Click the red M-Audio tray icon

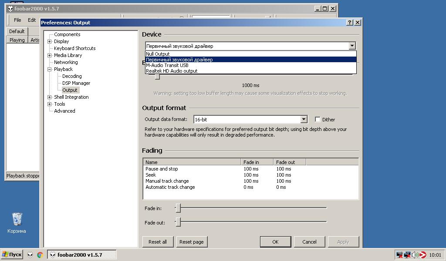[x=422, y=255]
